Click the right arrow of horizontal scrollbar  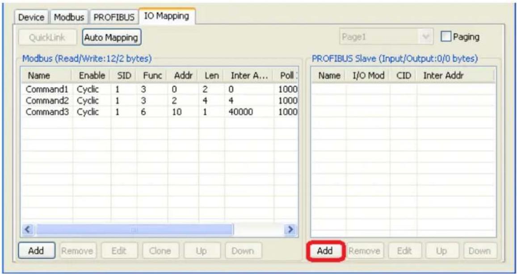click(290, 229)
